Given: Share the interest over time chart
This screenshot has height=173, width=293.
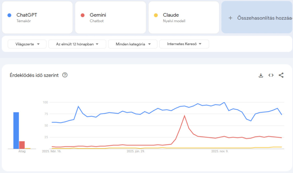Looking at the screenshot, I should [x=281, y=75].
